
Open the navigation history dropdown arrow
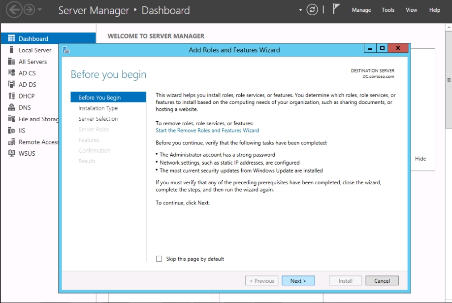click(40, 9)
